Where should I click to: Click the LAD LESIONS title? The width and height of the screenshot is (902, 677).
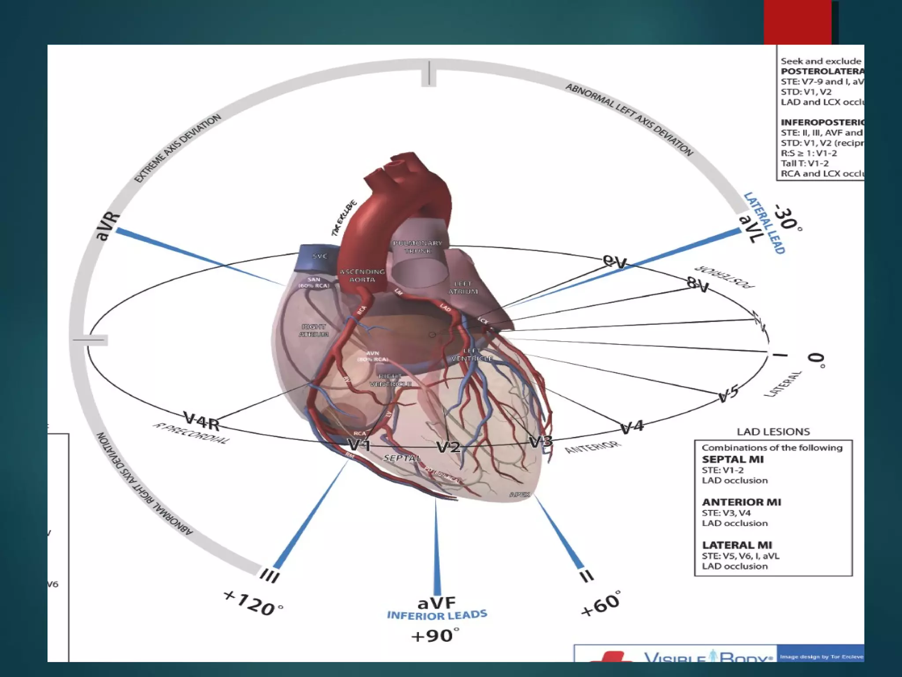coord(773,431)
